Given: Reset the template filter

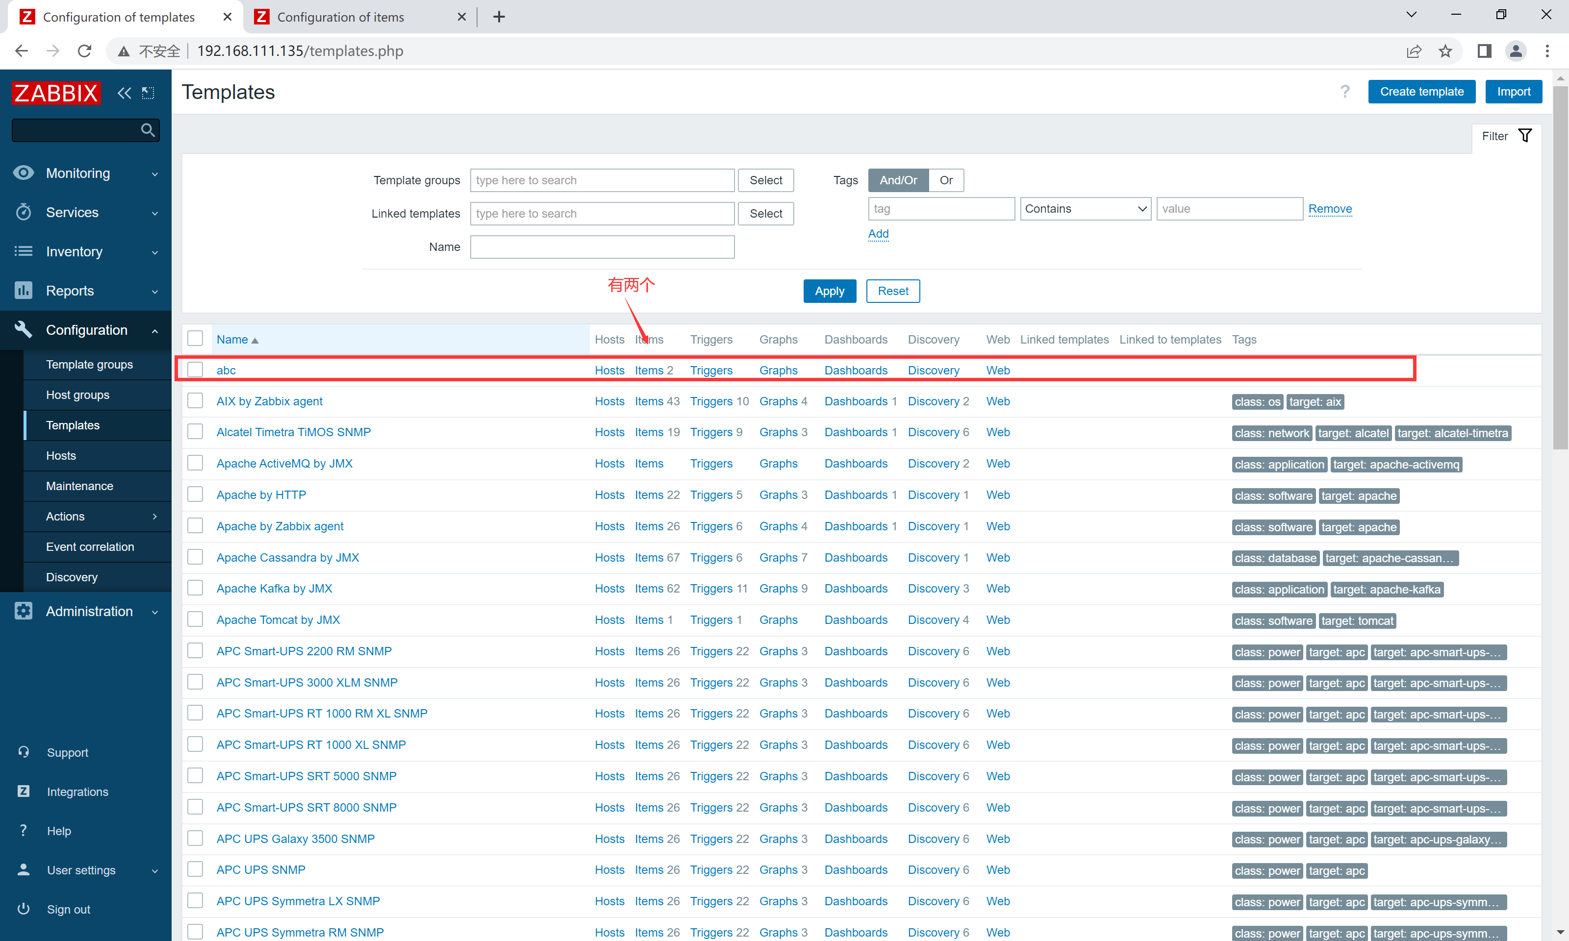Looking at the screenshot, I should pos(892,291).
